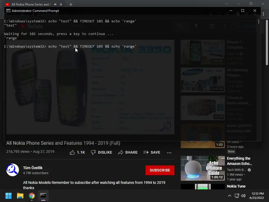Show hidden tray icons chevron

point(229,196)
